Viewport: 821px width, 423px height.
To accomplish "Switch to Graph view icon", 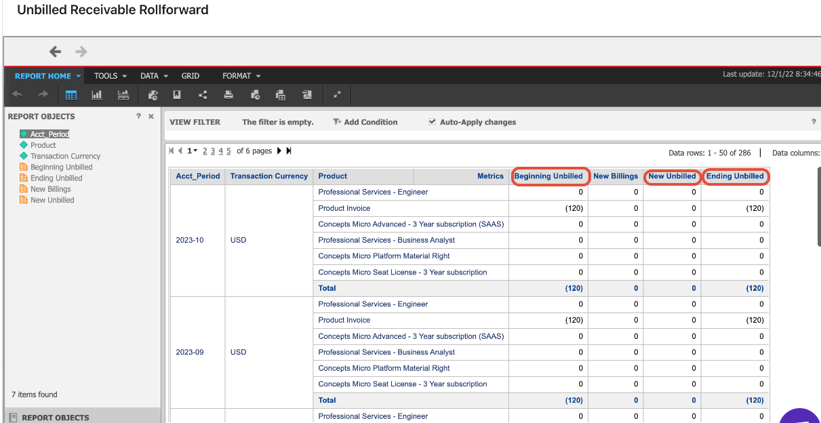I will (97, 95).
